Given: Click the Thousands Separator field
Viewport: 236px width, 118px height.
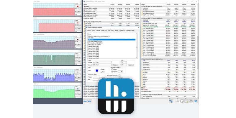Looking at the screenshot, I should tap(119, 76).
